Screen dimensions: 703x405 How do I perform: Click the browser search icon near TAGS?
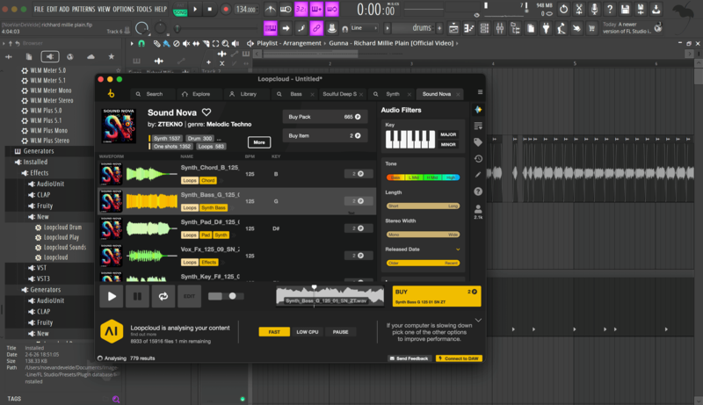[116, 399]
